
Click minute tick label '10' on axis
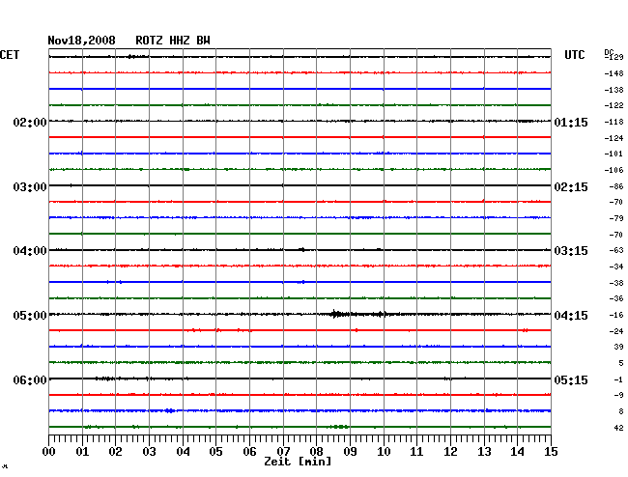click(384, 451)
